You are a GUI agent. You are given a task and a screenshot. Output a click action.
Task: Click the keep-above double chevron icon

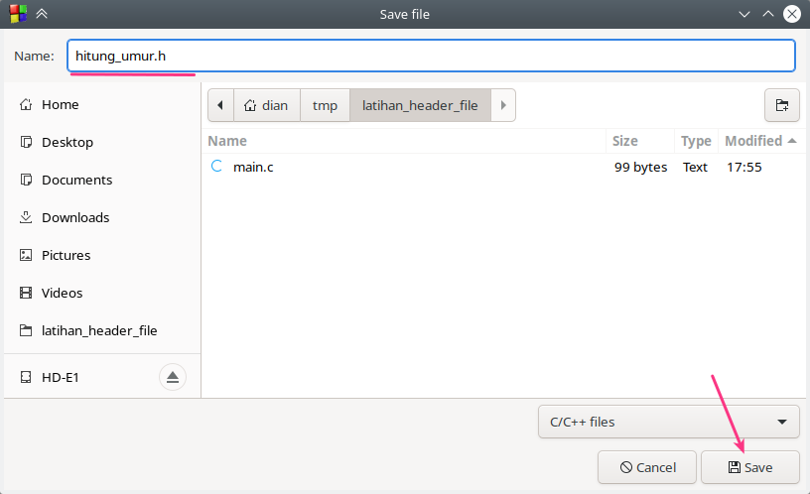point(42,14)
